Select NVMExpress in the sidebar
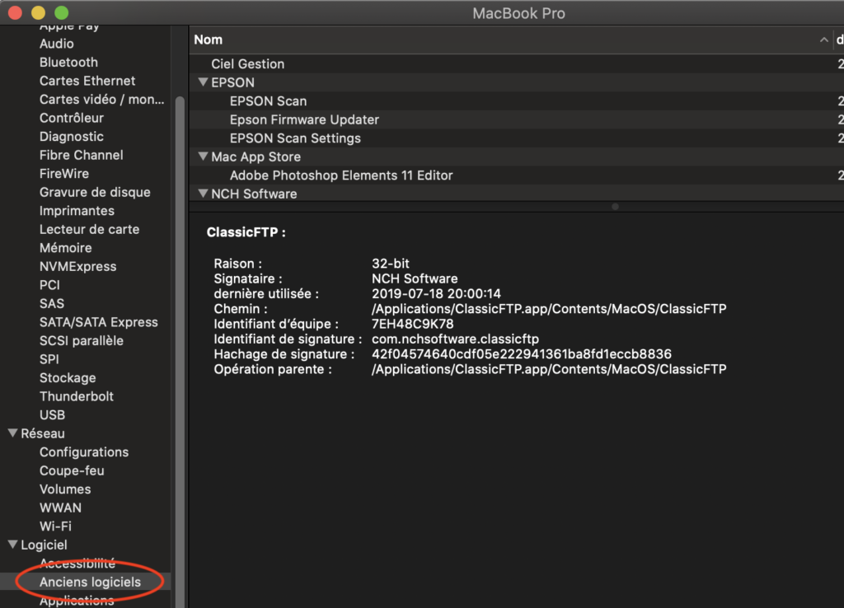This screenshot has height=608, width=844. 77,266
